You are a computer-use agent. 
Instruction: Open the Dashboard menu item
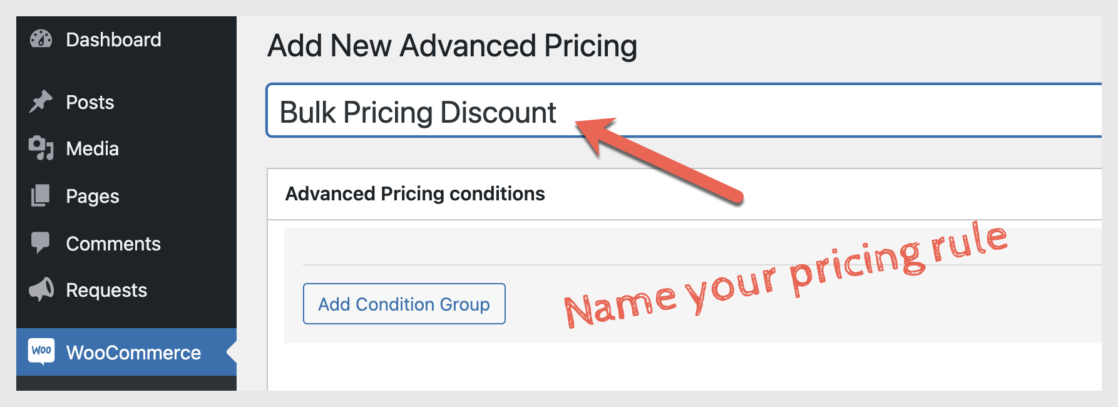tap(113, 39)
